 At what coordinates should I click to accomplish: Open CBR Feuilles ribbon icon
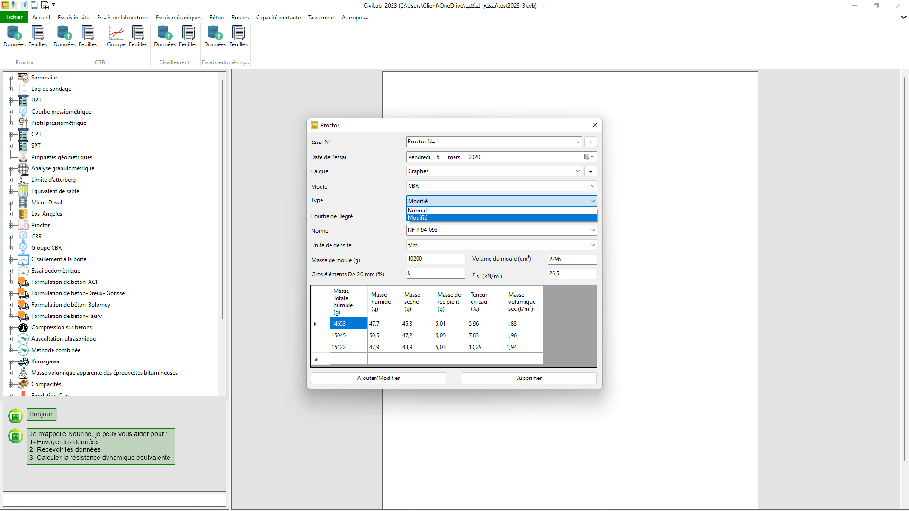88,36
